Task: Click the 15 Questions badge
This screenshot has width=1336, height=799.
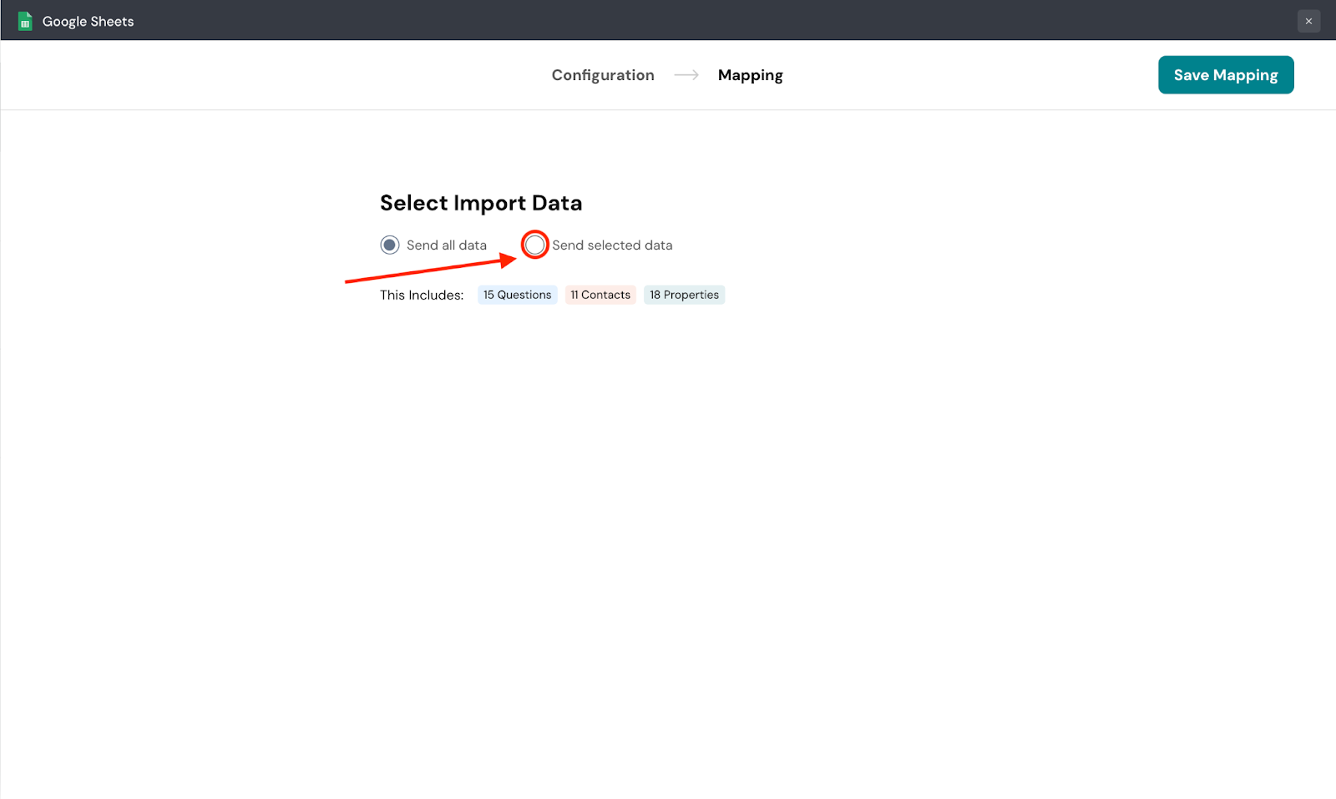Action: pyautogui.click(x=517, y=295)
